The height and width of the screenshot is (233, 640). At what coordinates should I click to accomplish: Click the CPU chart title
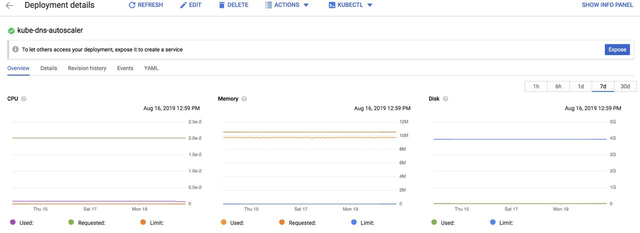(12, 99)
